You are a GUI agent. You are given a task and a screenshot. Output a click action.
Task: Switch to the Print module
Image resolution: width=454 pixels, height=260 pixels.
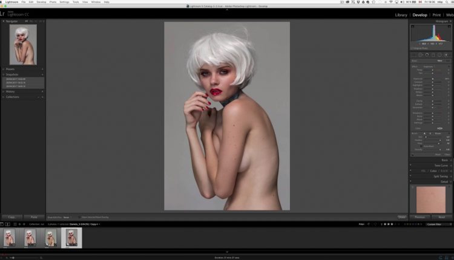tap(436, 15)
